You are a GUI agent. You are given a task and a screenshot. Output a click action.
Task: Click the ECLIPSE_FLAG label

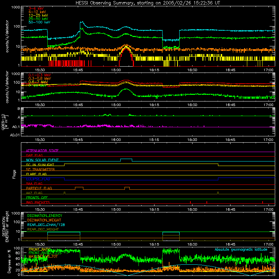click(38, 179)
